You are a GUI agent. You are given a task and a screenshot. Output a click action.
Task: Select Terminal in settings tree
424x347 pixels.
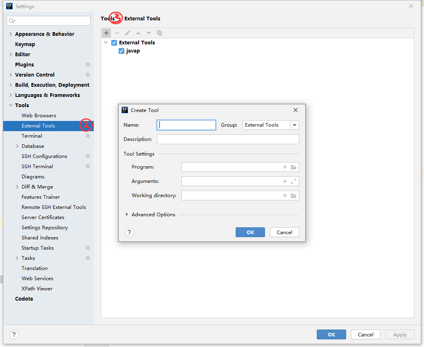pyautogui.click(x=32, y=136)
